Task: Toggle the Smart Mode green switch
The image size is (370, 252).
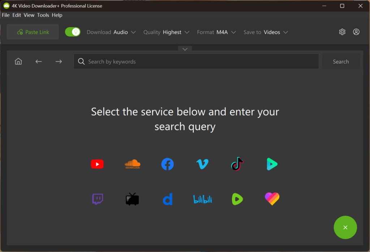Action: coord(73,32)
